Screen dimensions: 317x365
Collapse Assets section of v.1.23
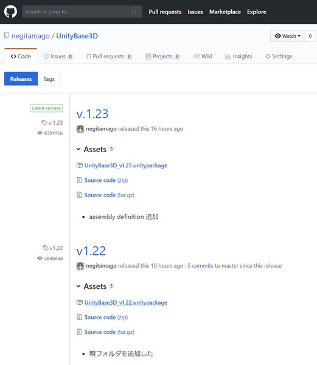coord(95,149)
